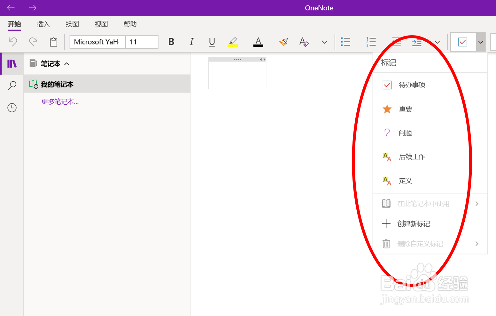Click the highlighted A icon next to 定义
496x316 pixels.
(387, 181)
